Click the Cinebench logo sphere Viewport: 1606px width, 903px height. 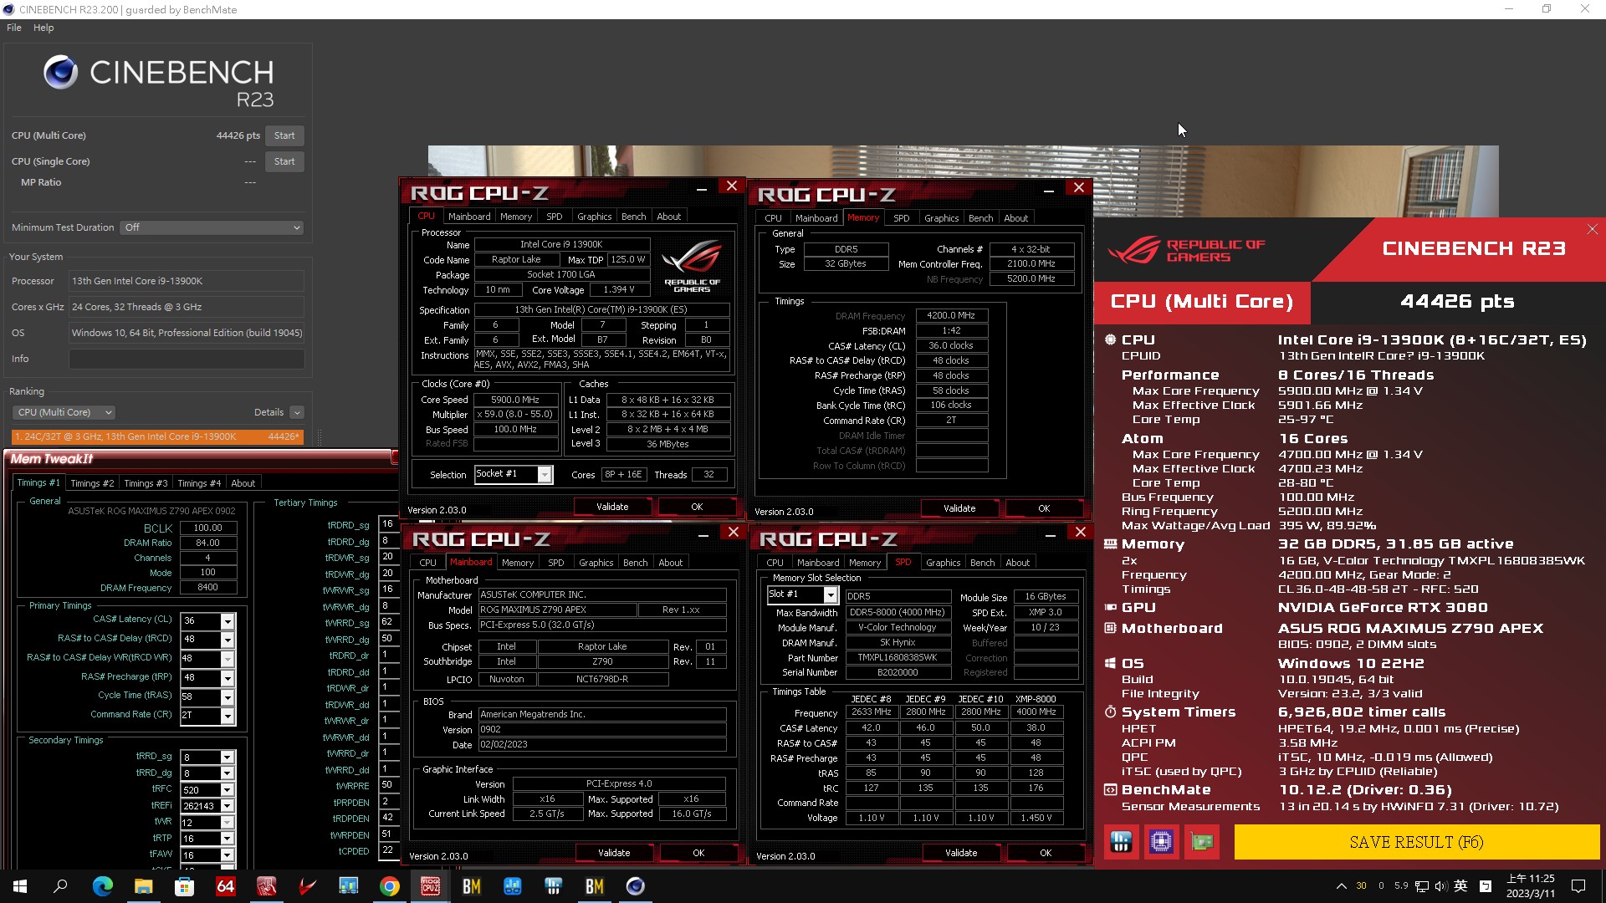[x=60, y=73]
